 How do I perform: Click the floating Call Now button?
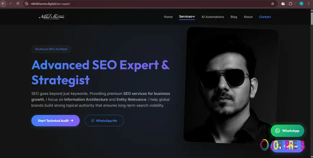pyautogui.click(x=287, y=146)
